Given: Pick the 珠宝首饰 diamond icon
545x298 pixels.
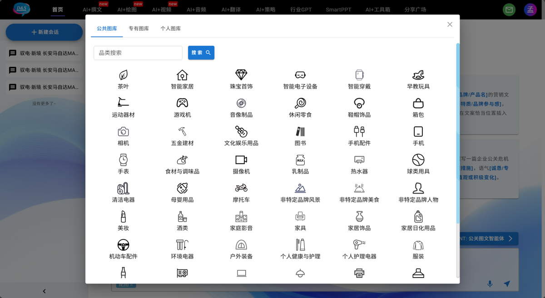Looking at the screenshot, I should 241,75.
